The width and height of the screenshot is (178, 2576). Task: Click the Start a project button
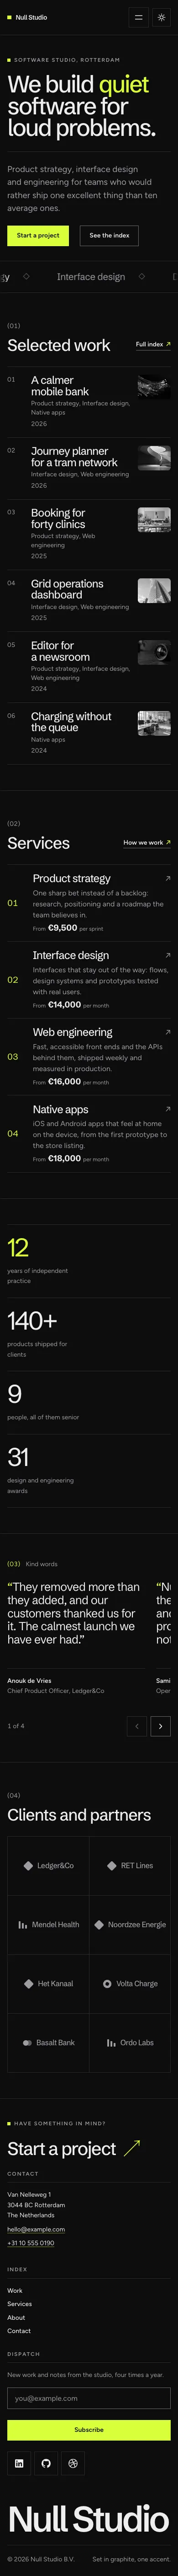click(x=38, y=235)
